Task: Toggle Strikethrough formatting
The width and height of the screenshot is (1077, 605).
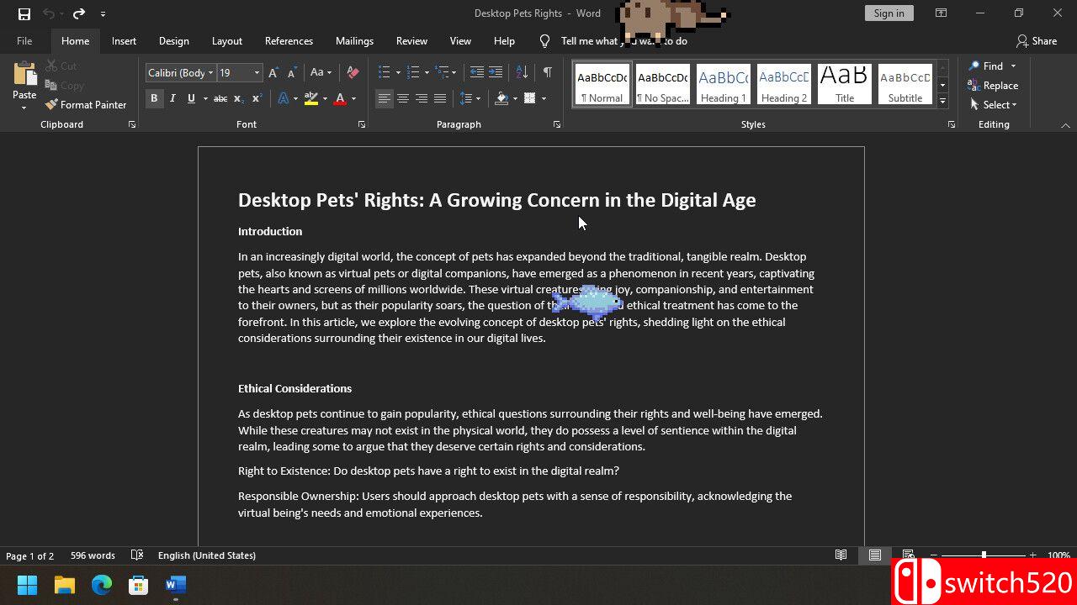Action: click(220, 99)
